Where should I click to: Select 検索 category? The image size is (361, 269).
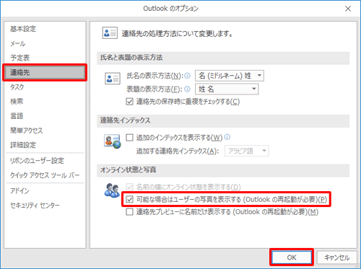pos(45,102)
